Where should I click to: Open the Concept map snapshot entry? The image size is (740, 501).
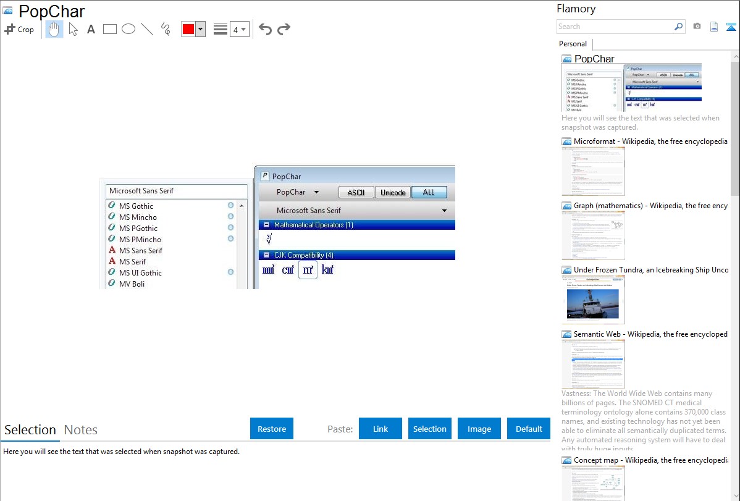(650, 460)
